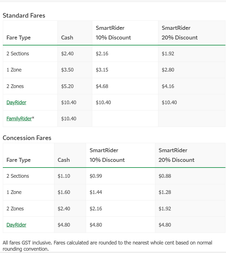Click Standard 'SmartRider 20% Discount' header
Screen dimensions: 226x253
point(180,33)
